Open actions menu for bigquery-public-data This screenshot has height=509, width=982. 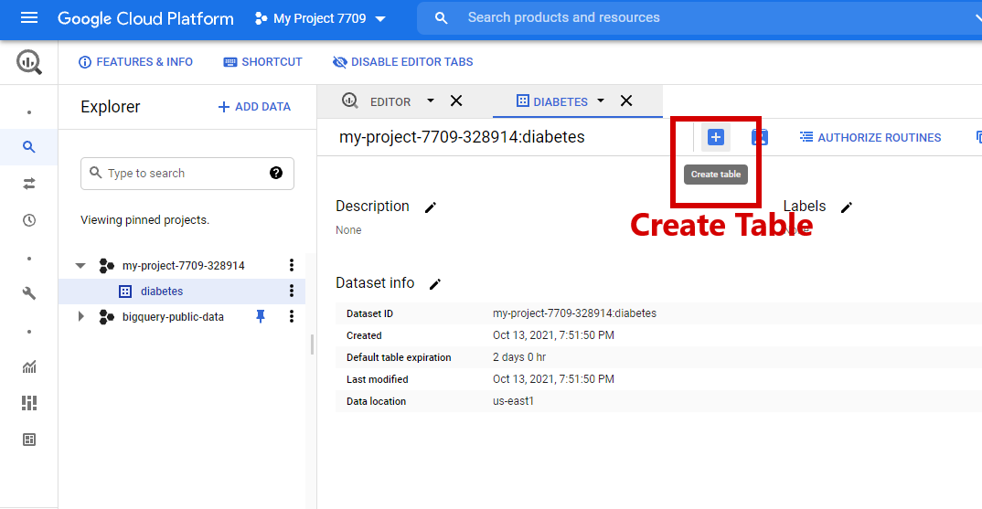[292, 316]
